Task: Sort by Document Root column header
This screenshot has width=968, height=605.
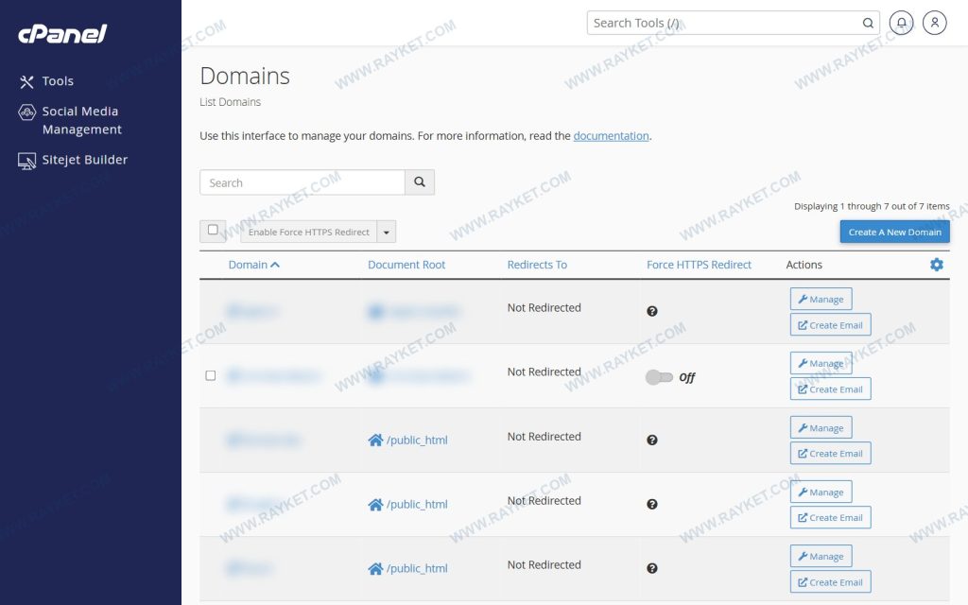Action: coord(406,265)
